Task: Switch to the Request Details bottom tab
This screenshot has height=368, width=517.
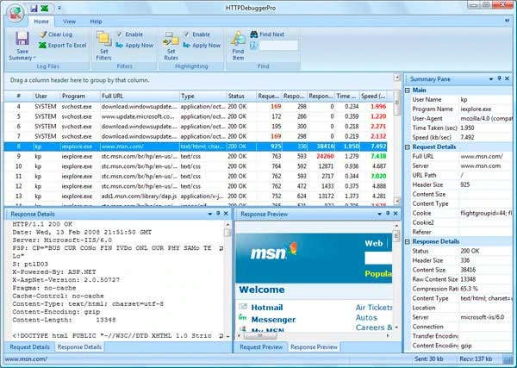Action: [x=29, y=347]
